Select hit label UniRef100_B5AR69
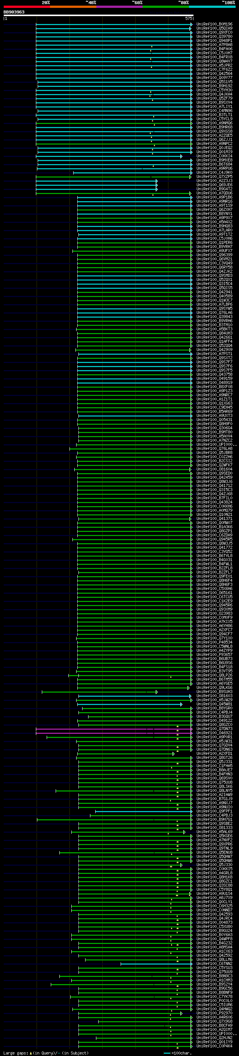The height and width of the screenshot is (1056, 239). (214, 412)
